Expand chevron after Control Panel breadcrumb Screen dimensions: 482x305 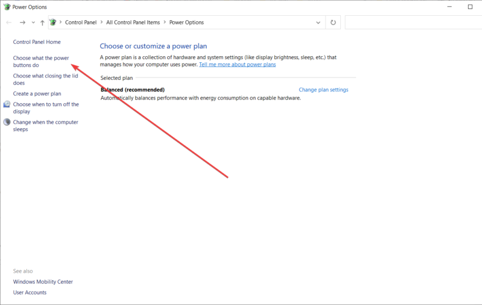tap(101, 22)
